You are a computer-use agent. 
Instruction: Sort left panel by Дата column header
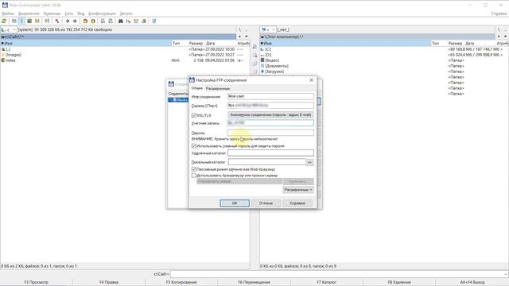[x=211, y=43]
